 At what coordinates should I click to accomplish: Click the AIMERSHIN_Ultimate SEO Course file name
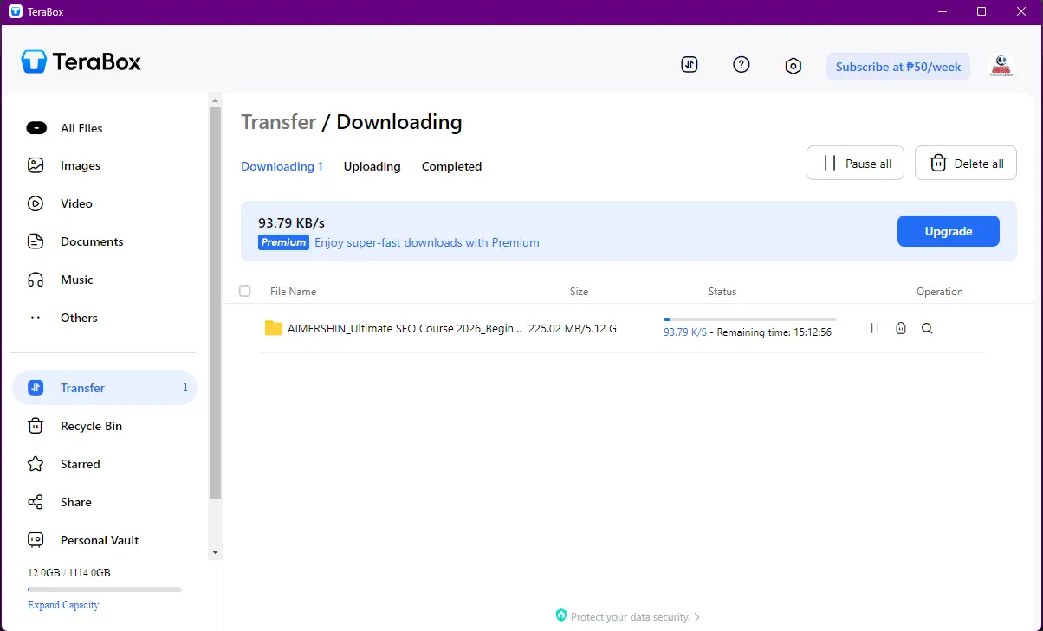pyautogui.click(x=405, y=328)
